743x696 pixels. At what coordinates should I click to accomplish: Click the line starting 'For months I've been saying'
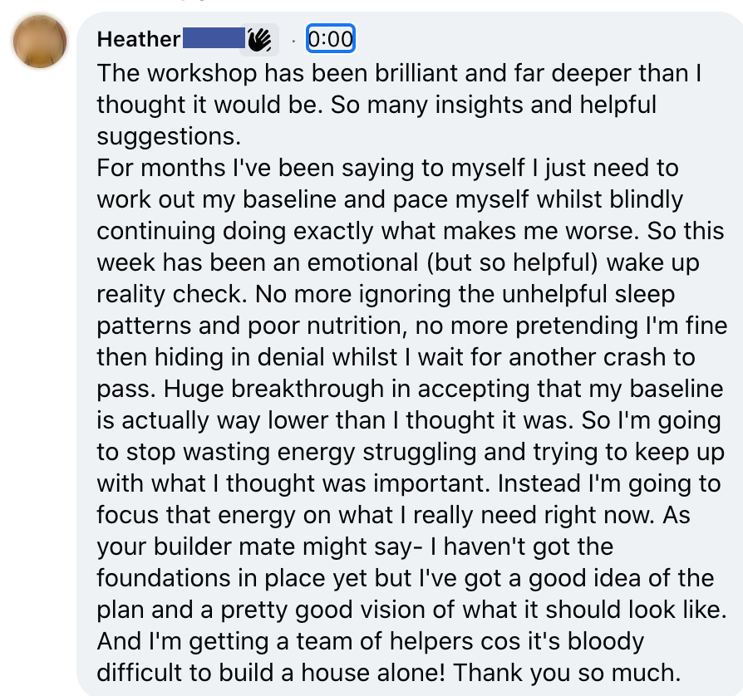click(388, 168)
